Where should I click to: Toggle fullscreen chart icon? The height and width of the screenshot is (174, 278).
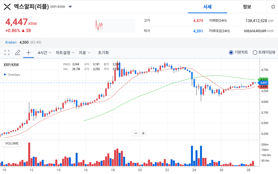pos(7,52)
